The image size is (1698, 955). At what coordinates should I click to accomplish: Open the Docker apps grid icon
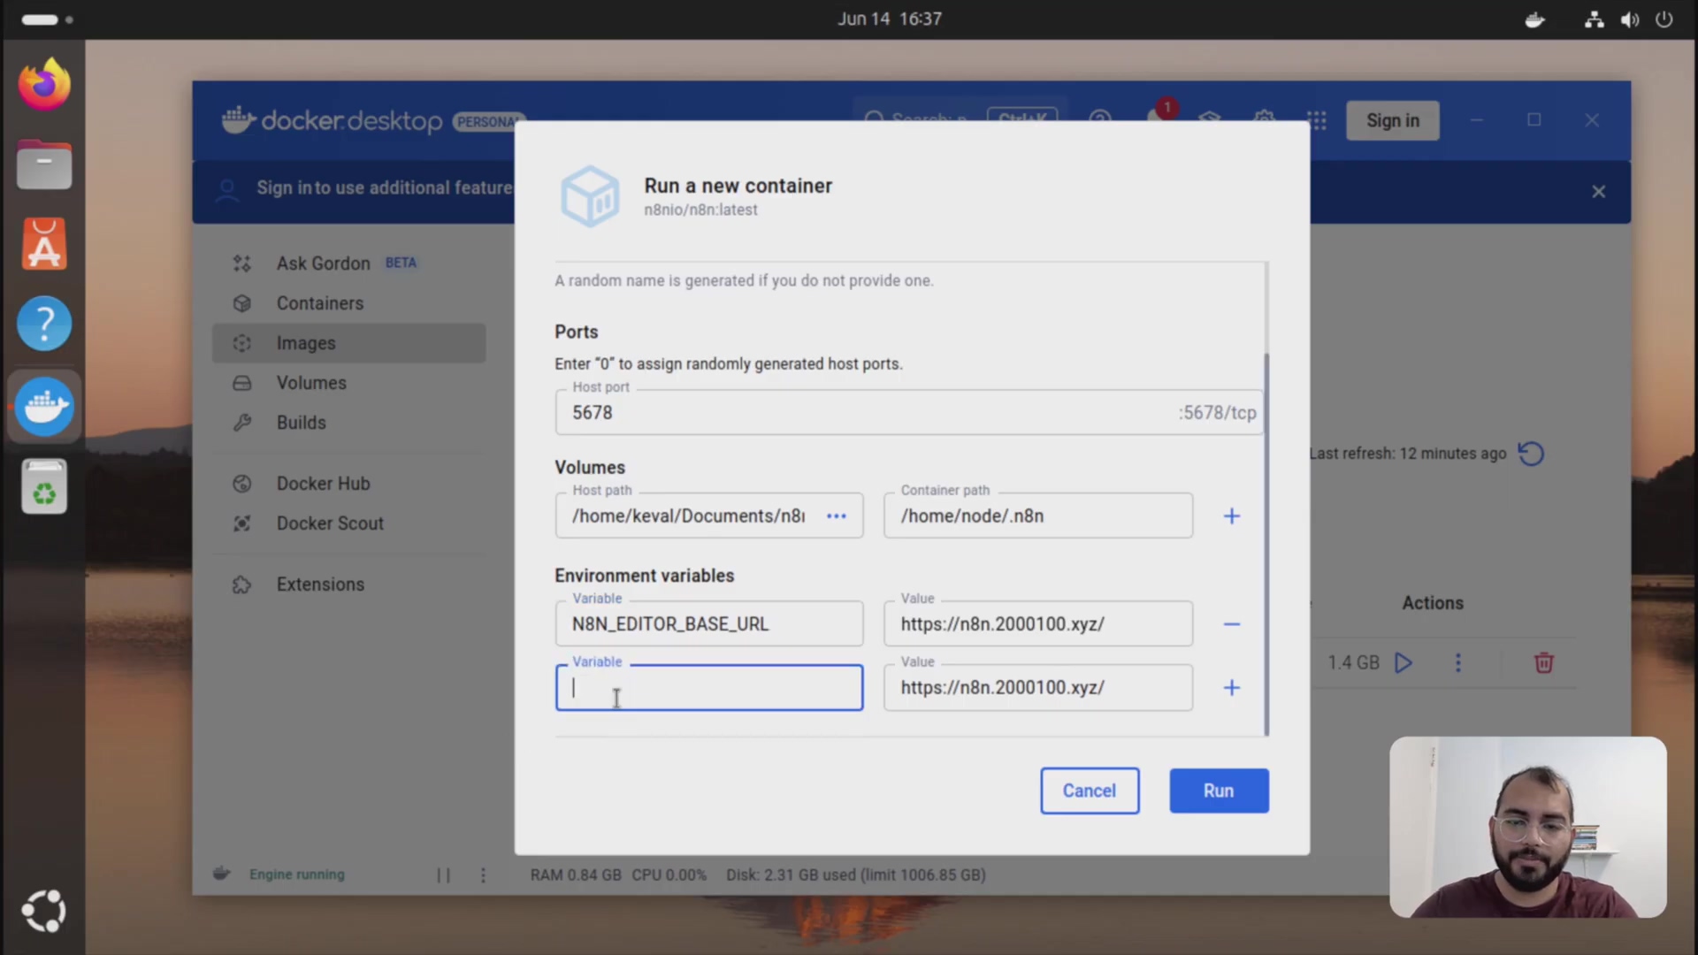click(x=1317, y=120)
